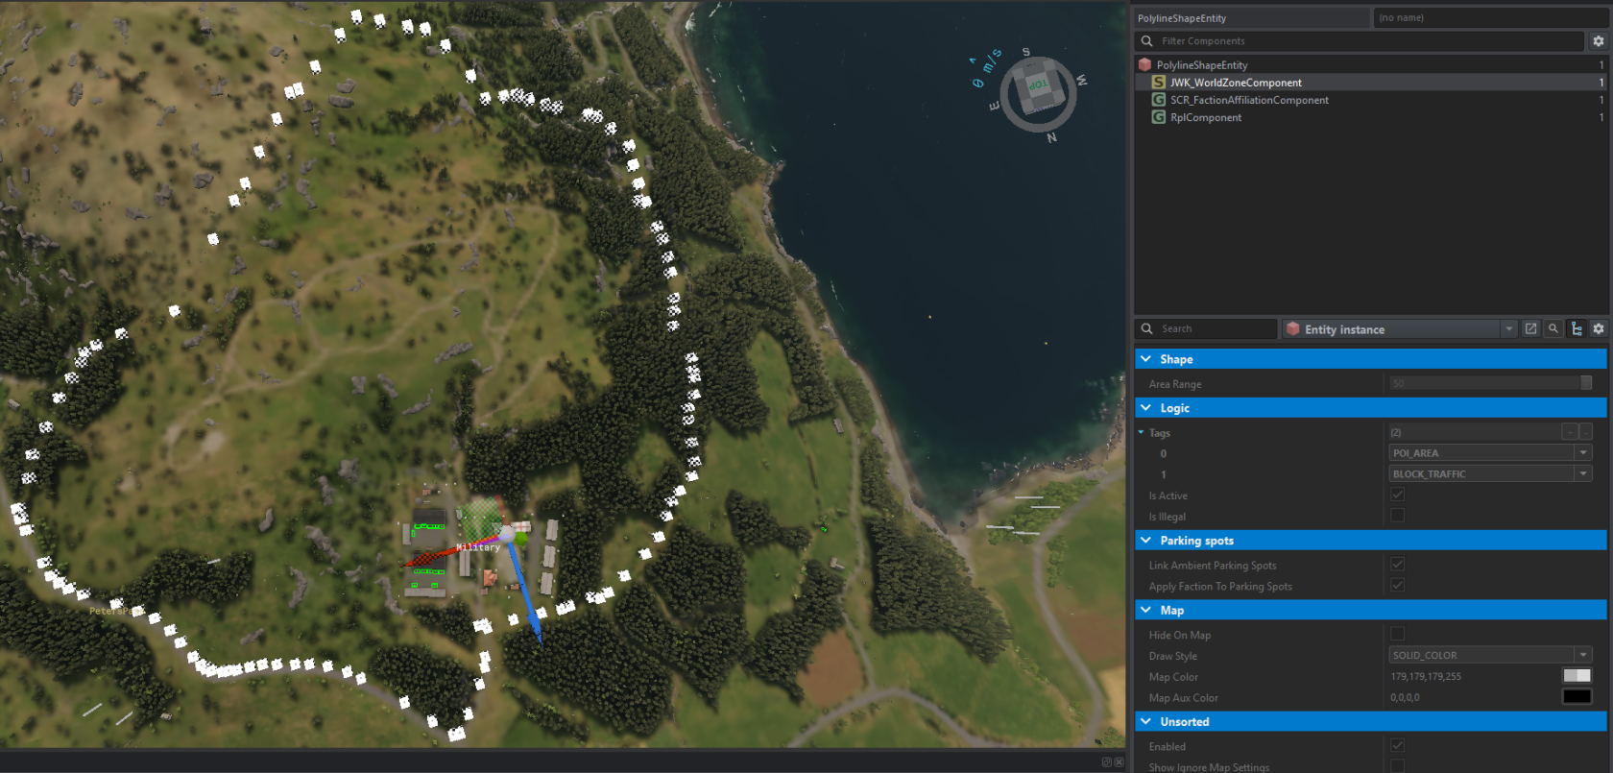Click the hierarchy tree view icon
Viewport: 1613px width, 773px height.
(x=1577, y=328)
